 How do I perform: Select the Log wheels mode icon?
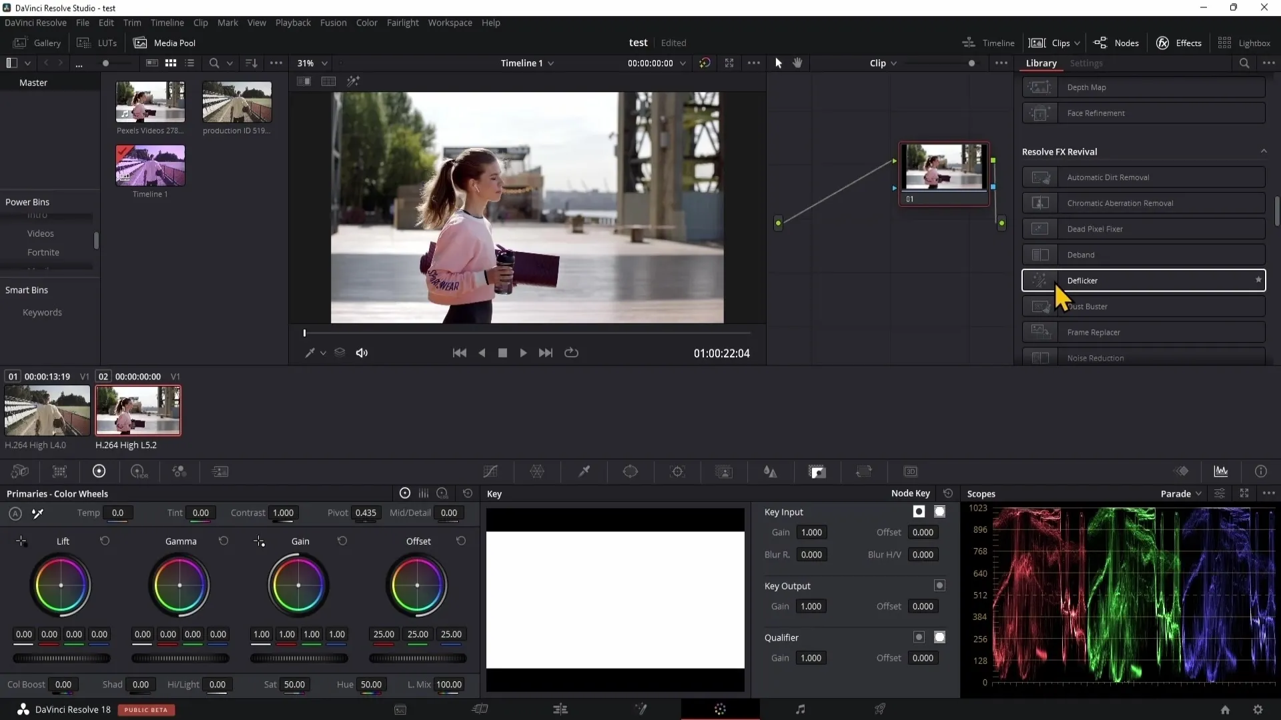tap(442, 494)
